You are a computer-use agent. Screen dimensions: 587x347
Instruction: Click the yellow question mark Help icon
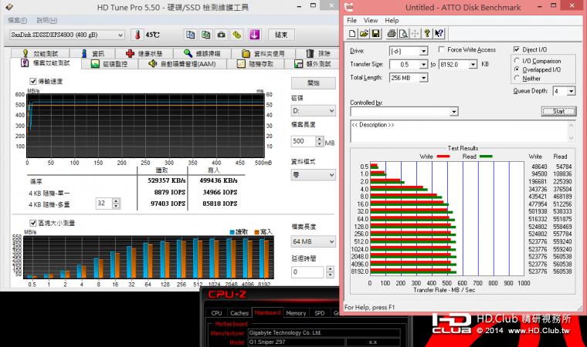click(x=426, y=33)
